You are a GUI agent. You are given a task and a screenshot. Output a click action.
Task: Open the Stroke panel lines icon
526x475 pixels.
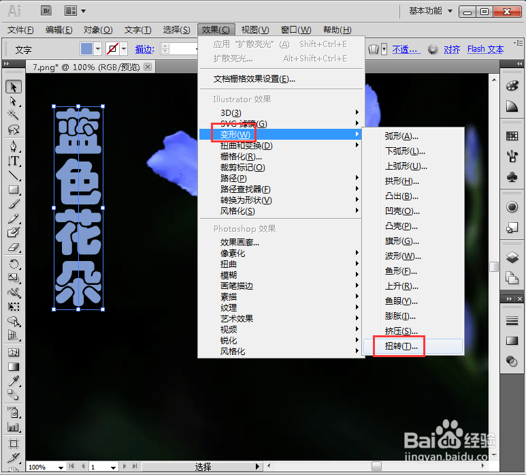(512, 321)
